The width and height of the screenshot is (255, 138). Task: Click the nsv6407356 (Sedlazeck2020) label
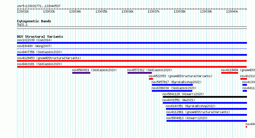40,52
